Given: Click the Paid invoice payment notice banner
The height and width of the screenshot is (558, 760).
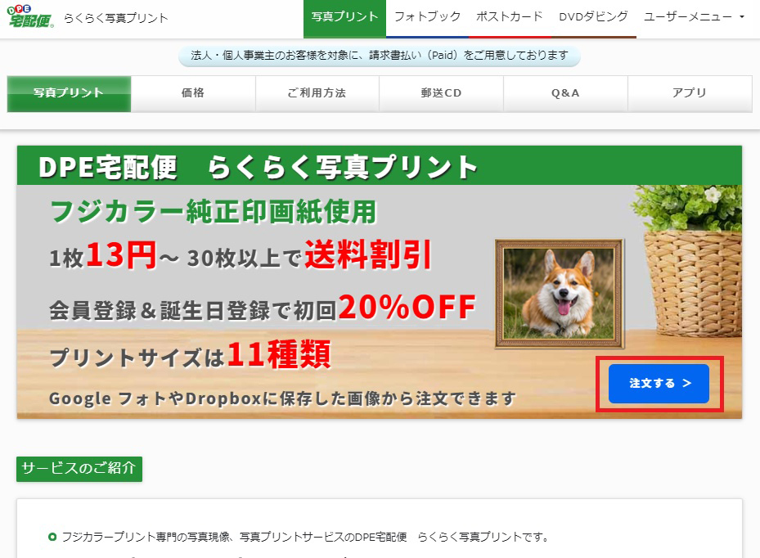Looking at the screenshot, I should pyautogui.click(x=380, y=56).
